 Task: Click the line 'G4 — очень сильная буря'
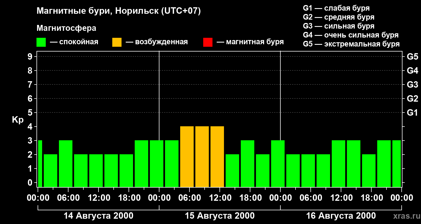coord(351,35)
